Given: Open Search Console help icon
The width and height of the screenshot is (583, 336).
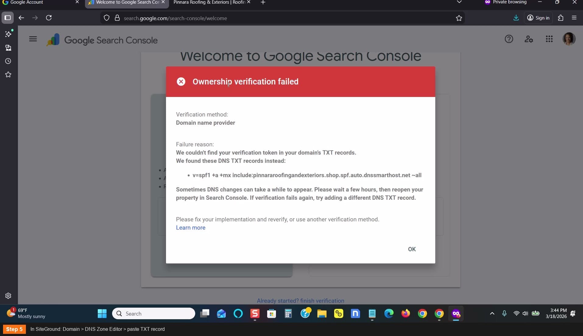Looking at the screenshot, I should (509, 39).
